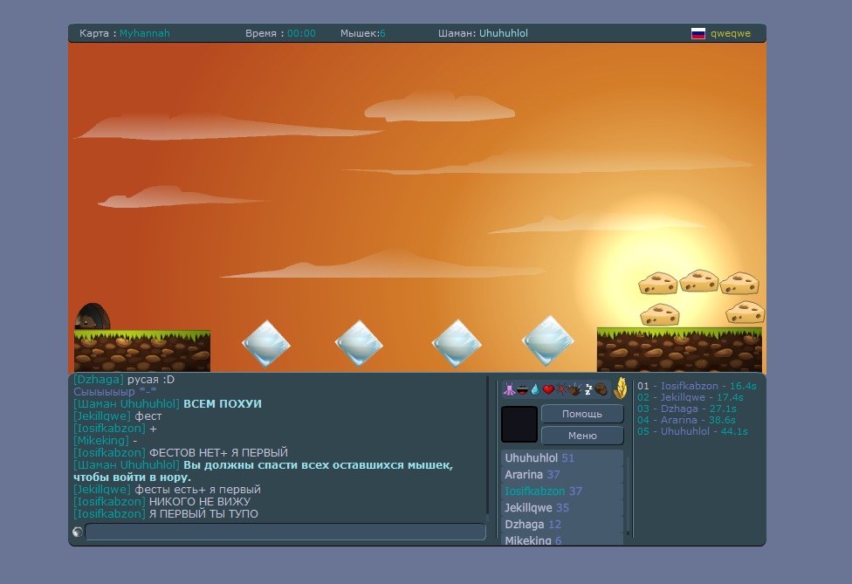This screenshot has width=852, height=584.
Task: Click the Время 00:00 timer
Action: pos(280,33)
